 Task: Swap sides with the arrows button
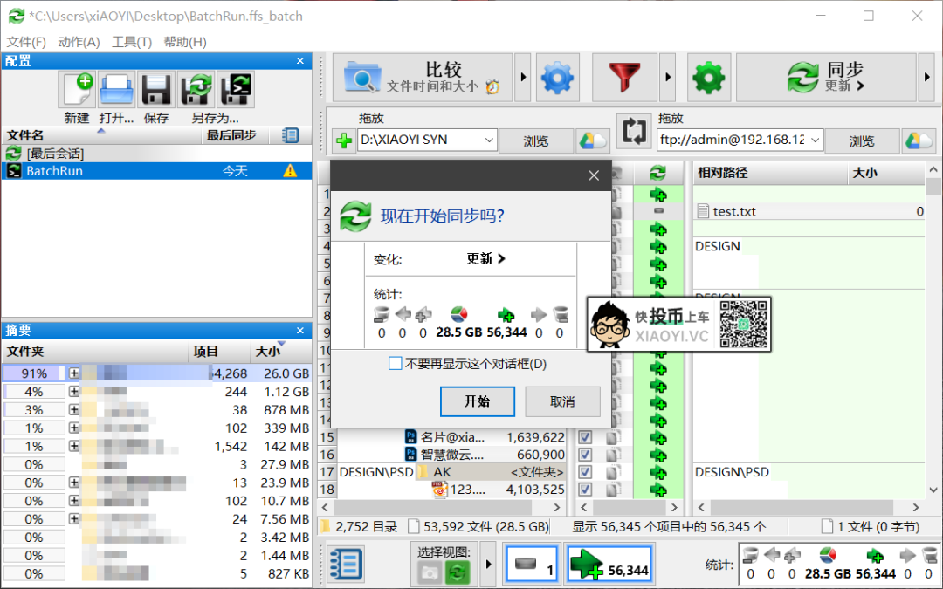click(634, 130)
